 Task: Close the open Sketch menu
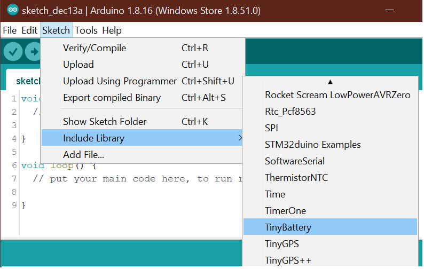56,30
